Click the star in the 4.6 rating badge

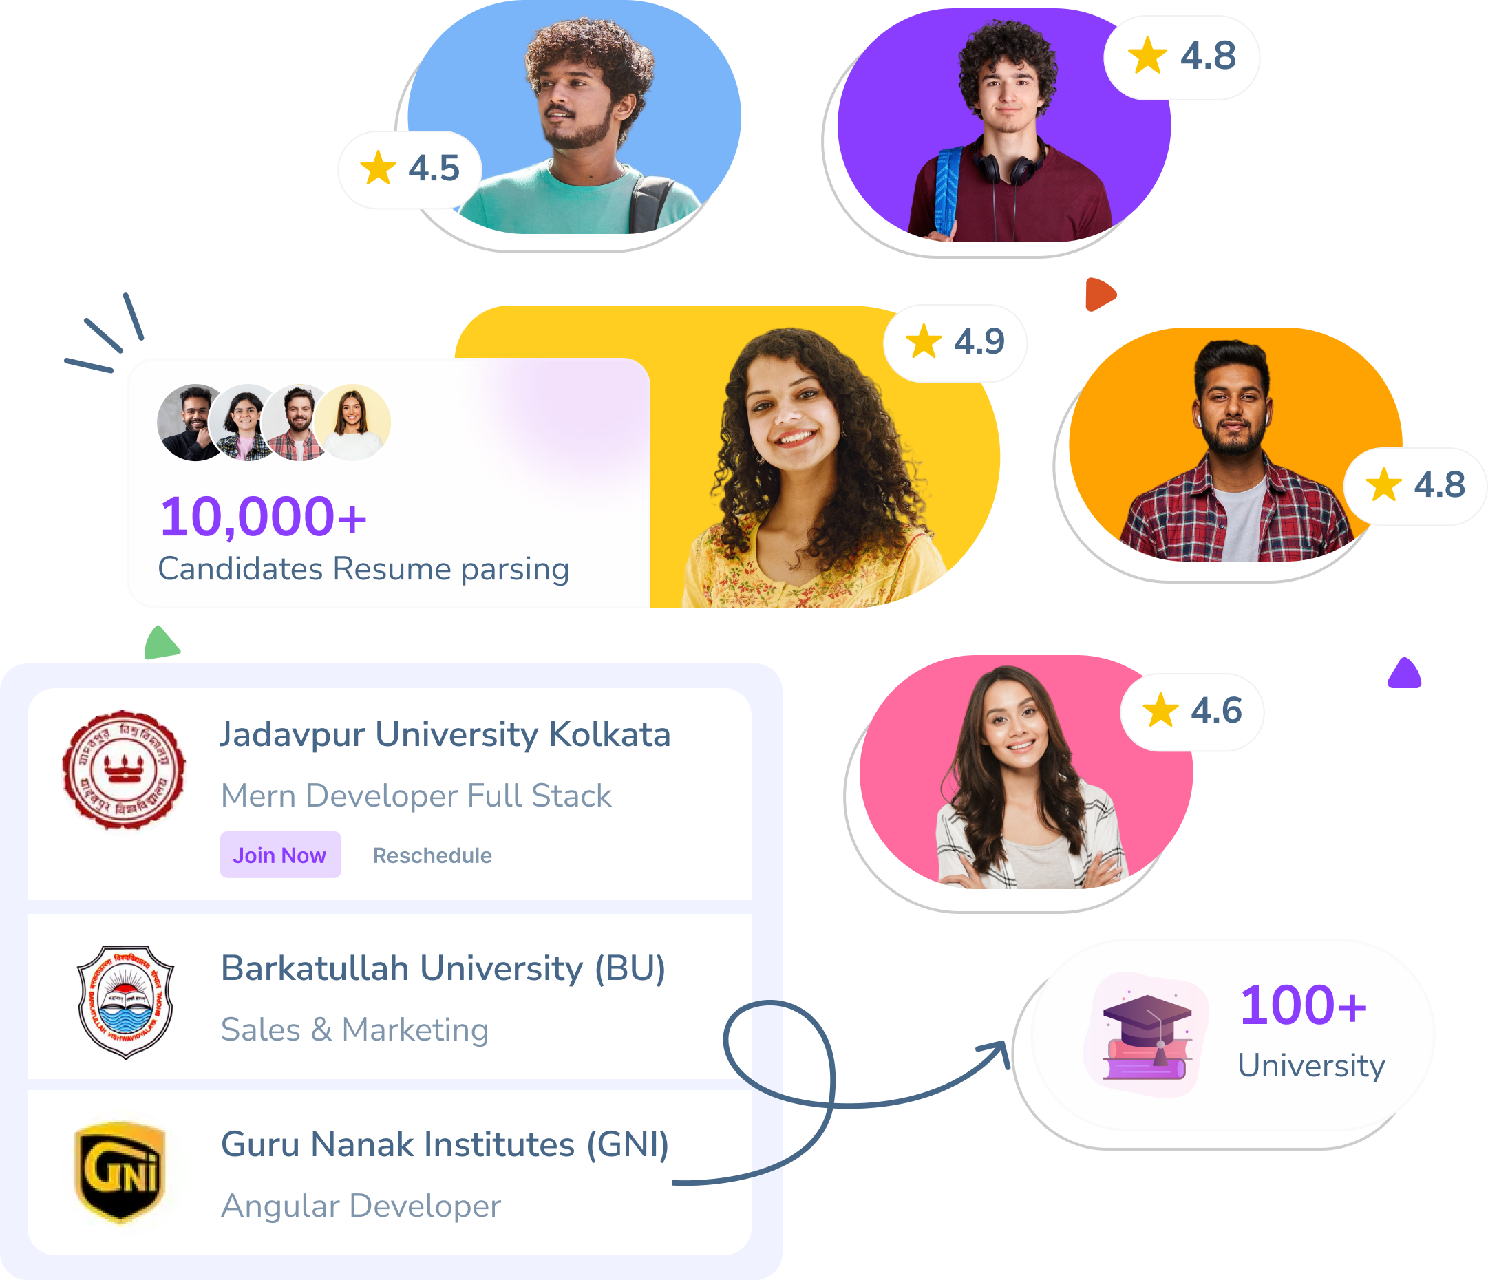coord(1160,710)
